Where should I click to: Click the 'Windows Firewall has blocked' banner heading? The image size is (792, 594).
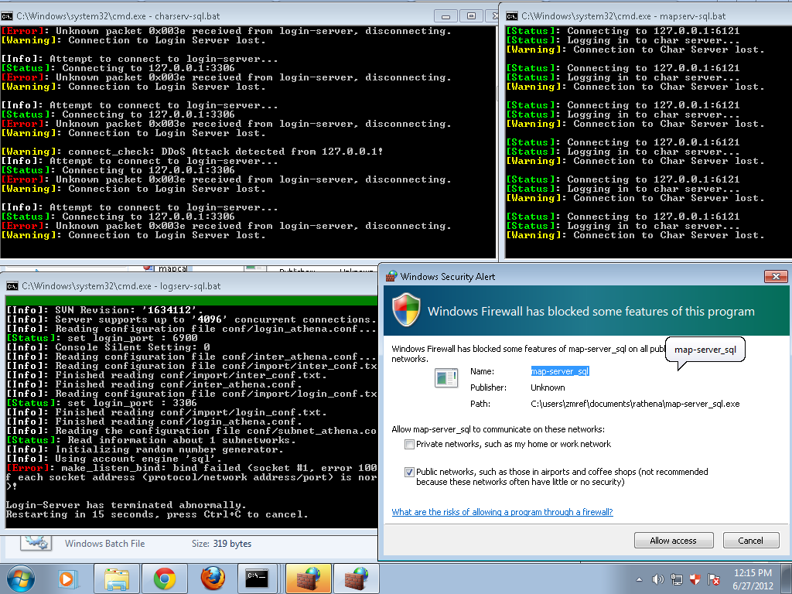tap(591, 311)
